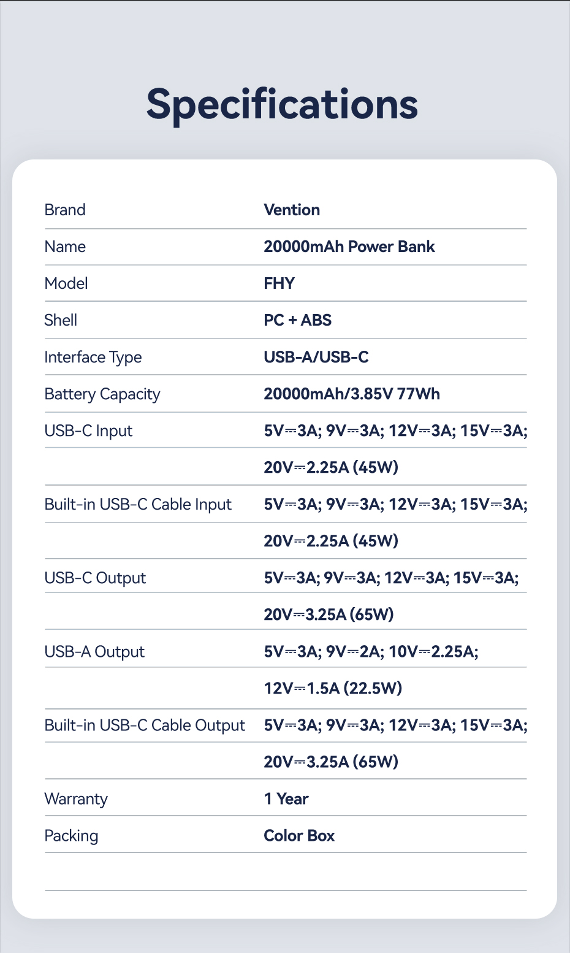Select the Color Box packing value
Viewport: 570px width, 953px height.
click(299, 835)
